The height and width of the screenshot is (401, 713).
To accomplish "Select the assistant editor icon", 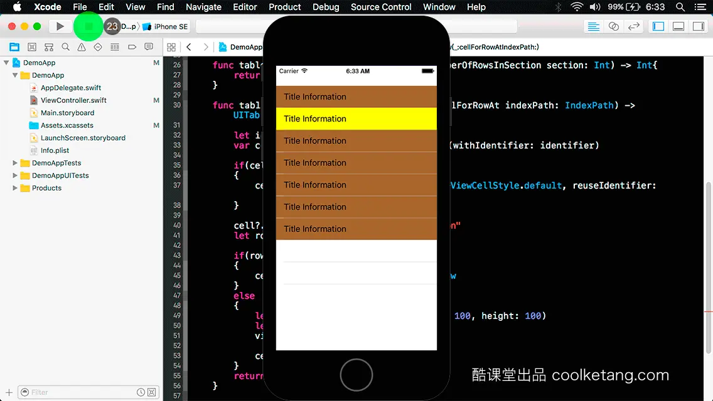I will (613, 26).
